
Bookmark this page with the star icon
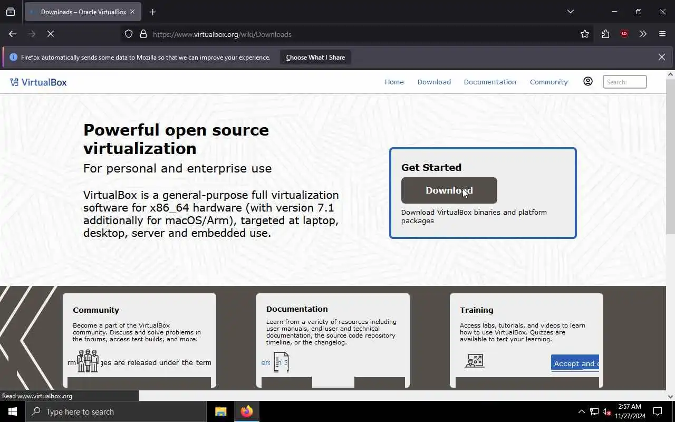tap(585, 34)
